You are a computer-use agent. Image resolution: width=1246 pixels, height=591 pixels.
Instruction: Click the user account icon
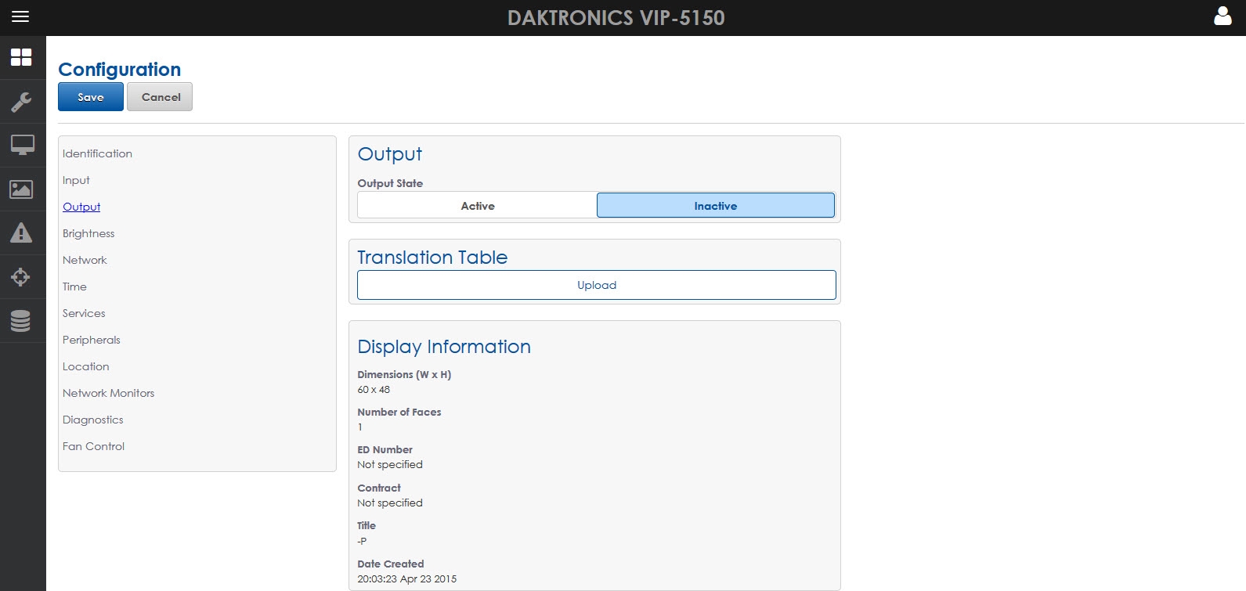pyautogui.click(x=1223, y=16)
